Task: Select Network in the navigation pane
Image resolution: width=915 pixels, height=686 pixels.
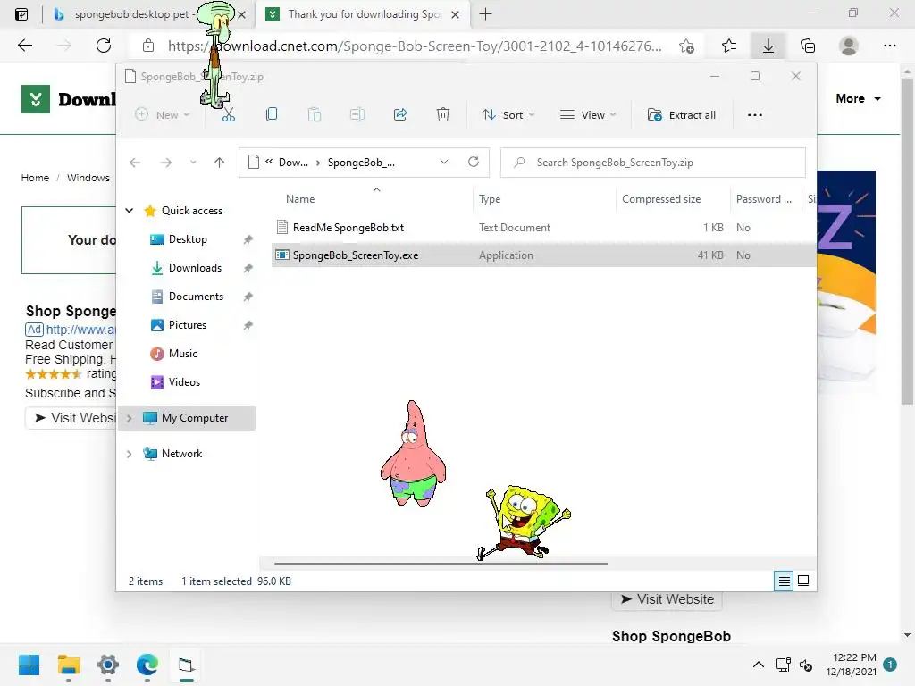Action: (181, 454)
